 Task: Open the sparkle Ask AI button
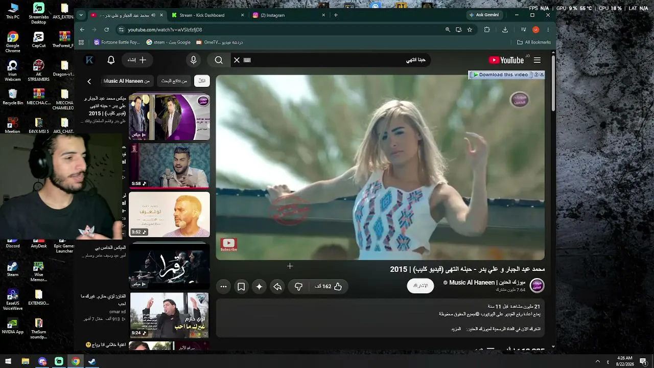click(259, 287)
